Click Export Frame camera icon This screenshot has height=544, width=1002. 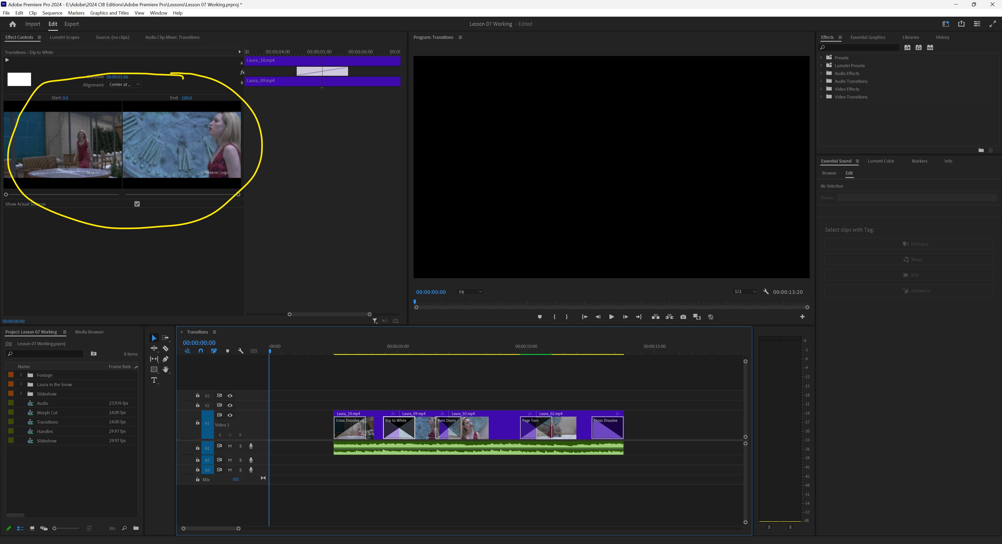click(683, 317)
